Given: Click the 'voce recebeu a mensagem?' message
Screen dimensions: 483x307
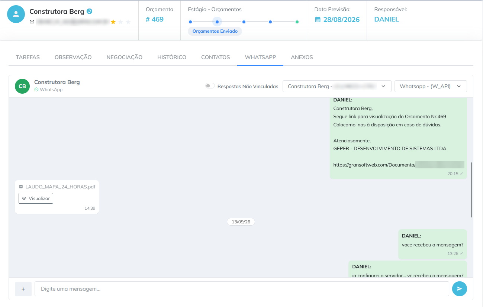Looking at the screenshot, I should pos(432,245).
